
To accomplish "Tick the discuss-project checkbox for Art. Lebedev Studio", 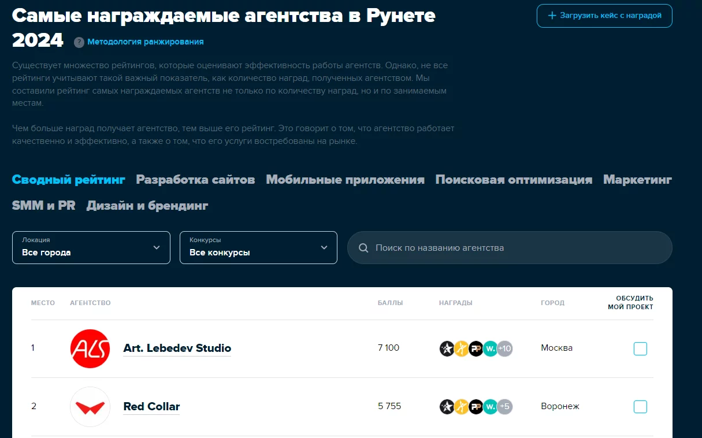I will pos(640,348).
